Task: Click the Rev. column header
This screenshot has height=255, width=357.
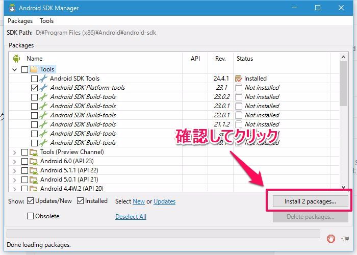Action: pyautogui.click(x=220, y=59)
